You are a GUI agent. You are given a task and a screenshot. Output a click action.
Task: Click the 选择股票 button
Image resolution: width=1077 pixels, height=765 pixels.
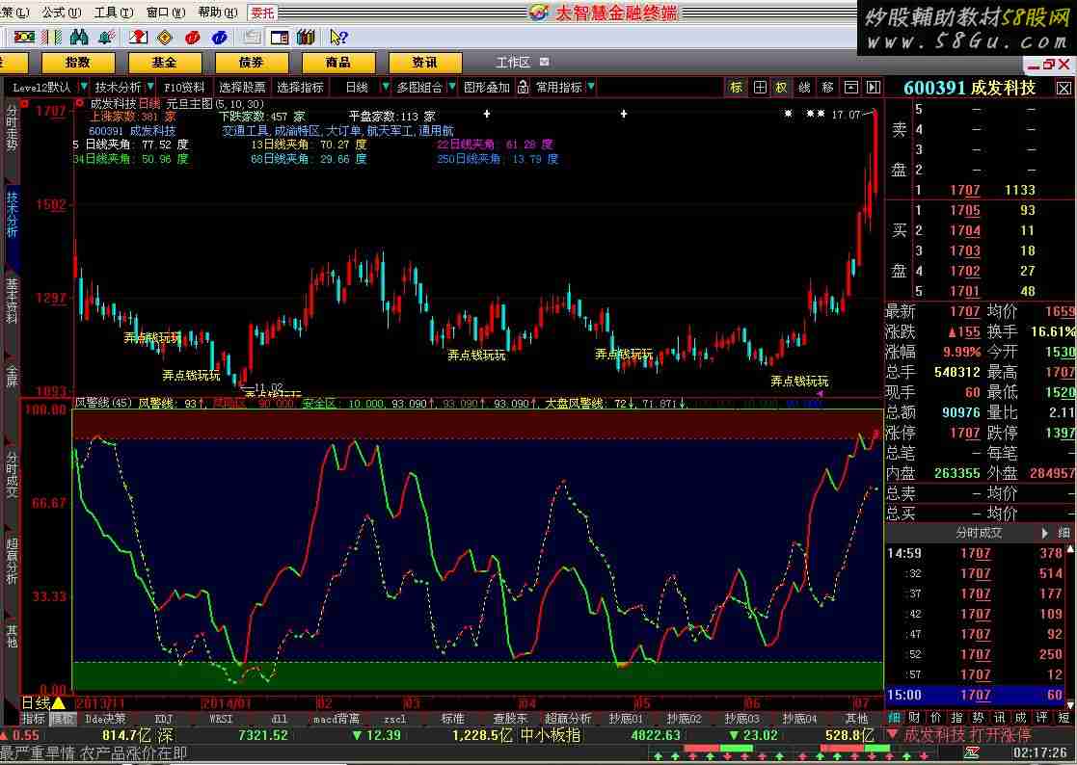[242, 87]
